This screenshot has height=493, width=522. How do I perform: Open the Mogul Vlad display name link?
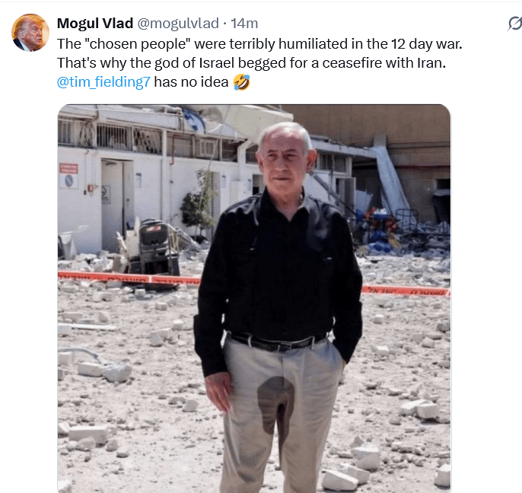(95, 24)
